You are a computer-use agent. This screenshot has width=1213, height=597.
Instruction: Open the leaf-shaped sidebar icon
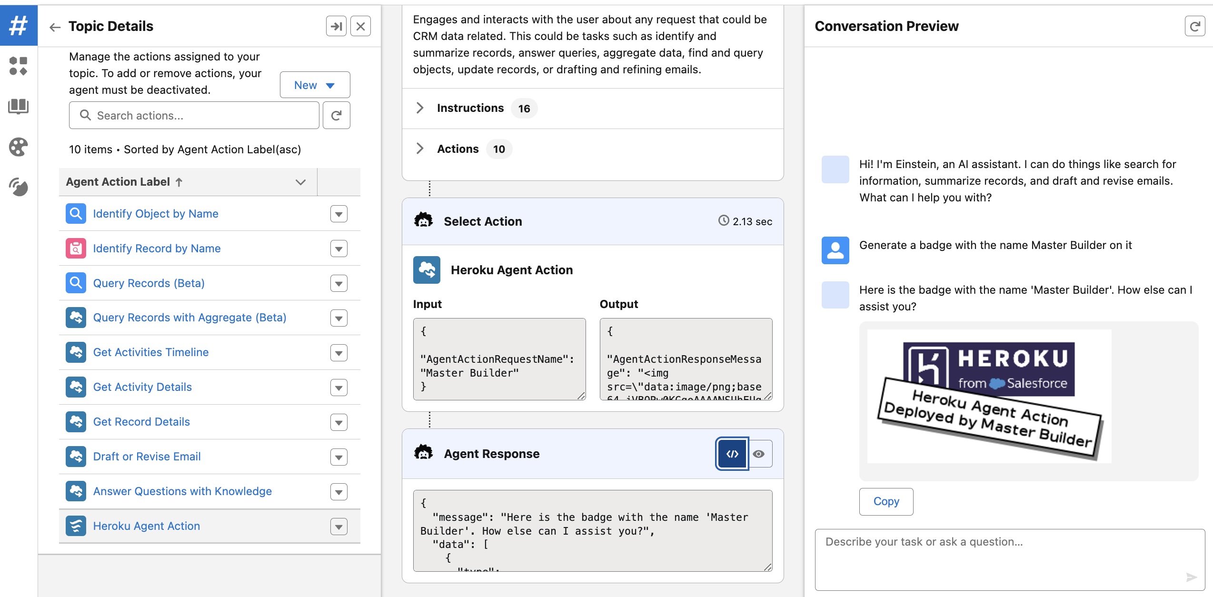19,187
